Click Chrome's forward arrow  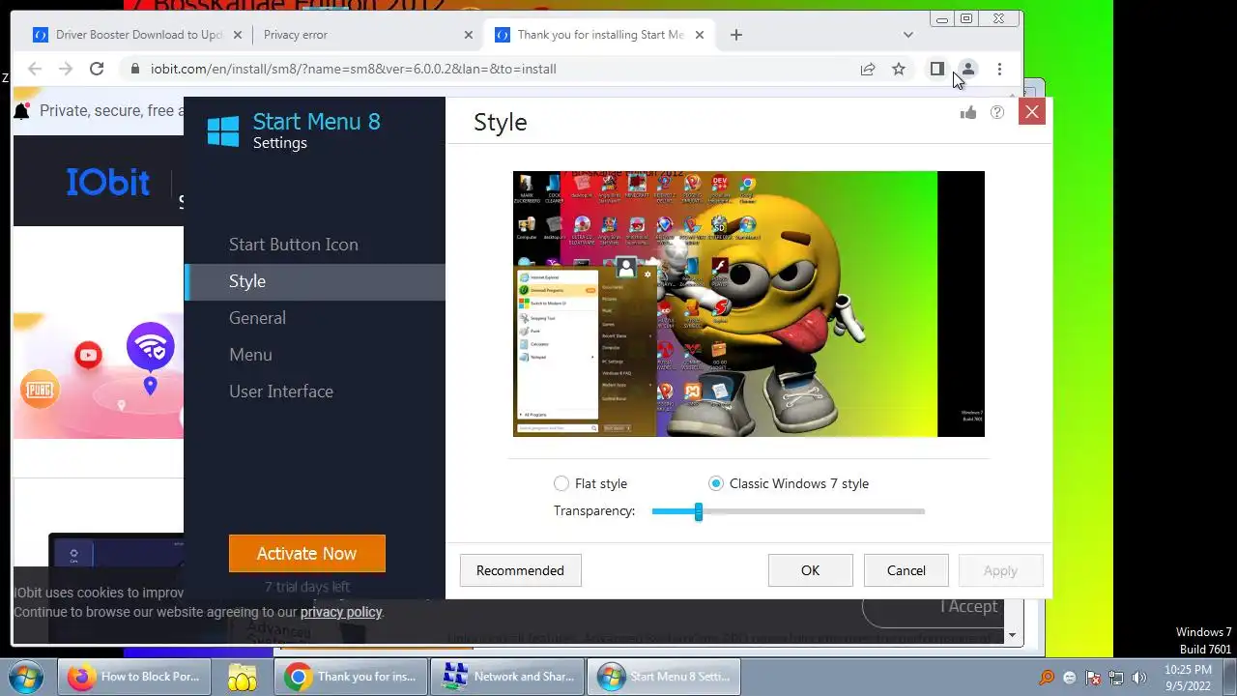point(66,69)
